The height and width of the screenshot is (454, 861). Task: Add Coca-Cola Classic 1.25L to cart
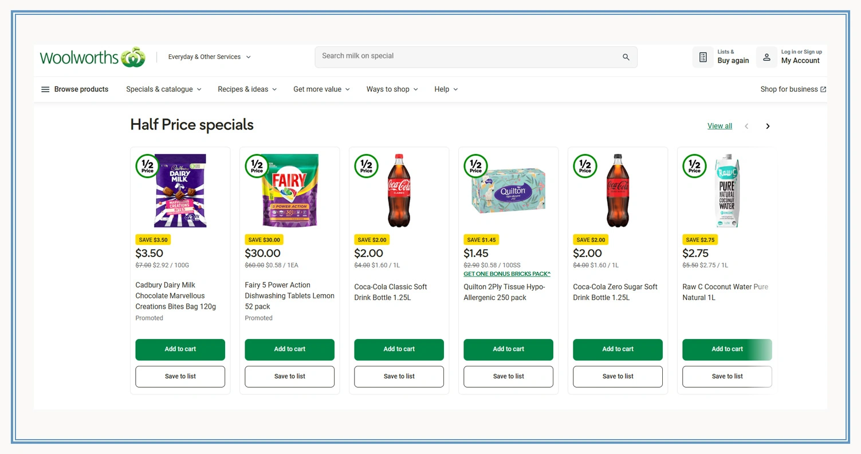point(399,349)
